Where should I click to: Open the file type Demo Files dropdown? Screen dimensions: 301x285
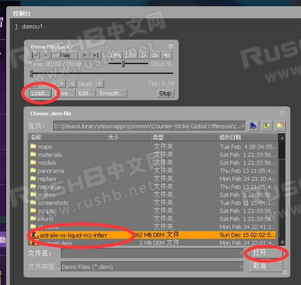(240, 267)
